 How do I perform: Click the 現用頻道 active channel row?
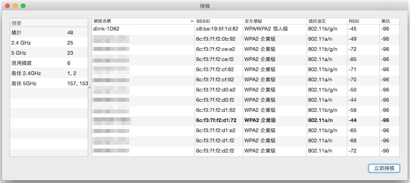coord(49,63)
